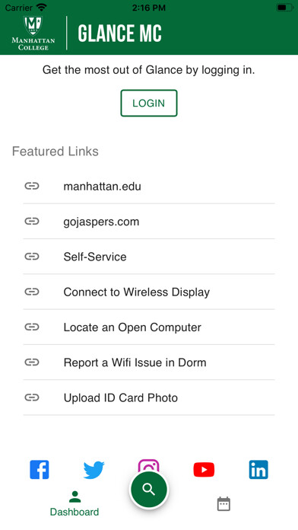This screenshot has width=298, height=530.
Task: Open the LinkedIn icon
Action: click(258, 470)
